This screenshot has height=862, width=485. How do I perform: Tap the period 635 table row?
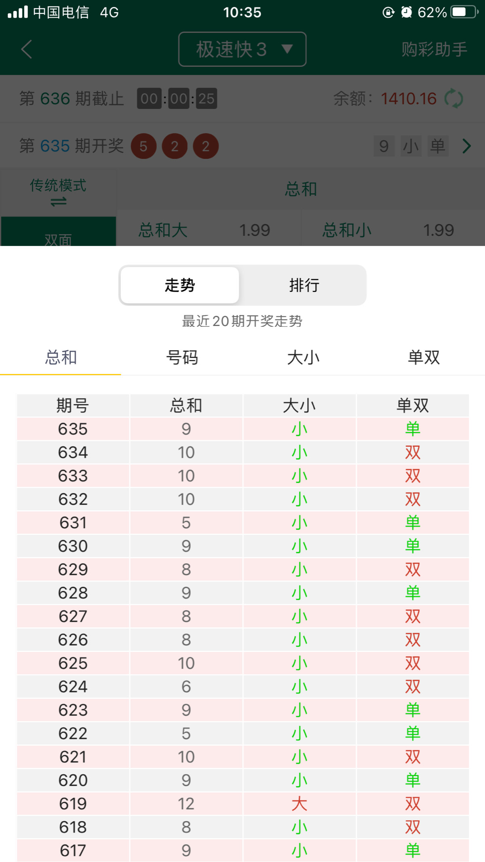242,429
